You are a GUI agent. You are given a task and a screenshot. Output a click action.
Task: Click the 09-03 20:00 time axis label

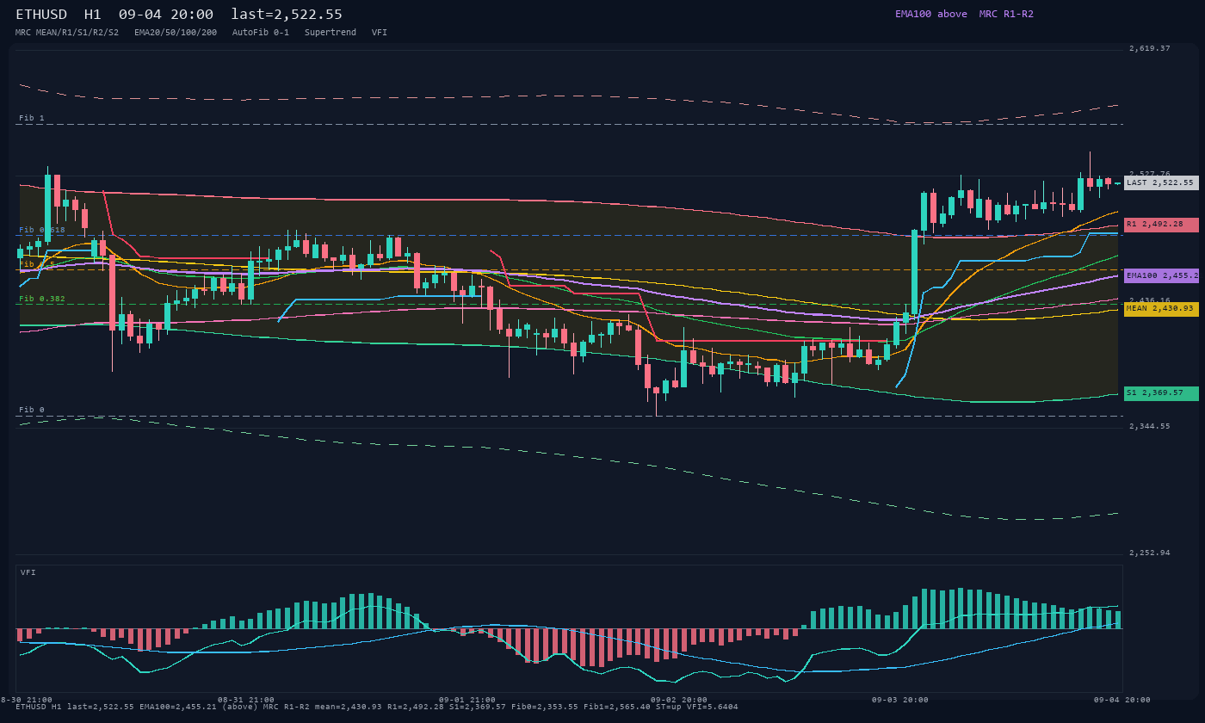[x=899, y=700]
